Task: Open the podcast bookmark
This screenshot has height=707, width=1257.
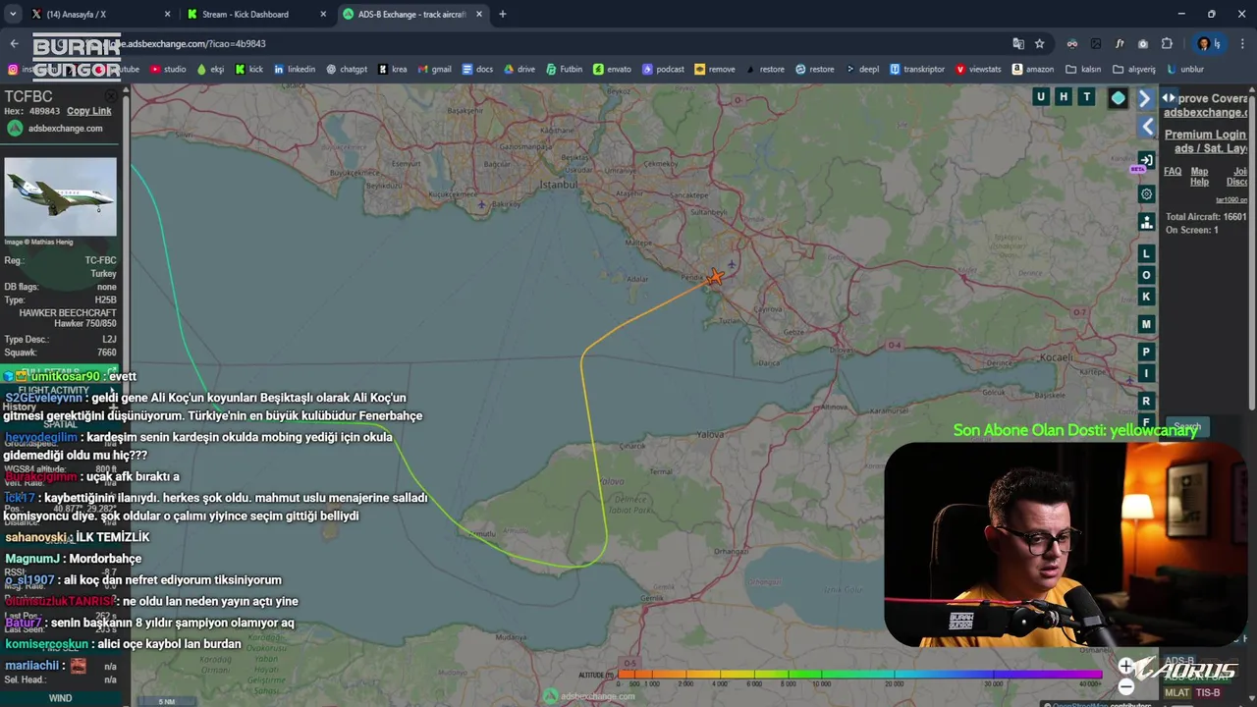Action: [x=663, y=69]
